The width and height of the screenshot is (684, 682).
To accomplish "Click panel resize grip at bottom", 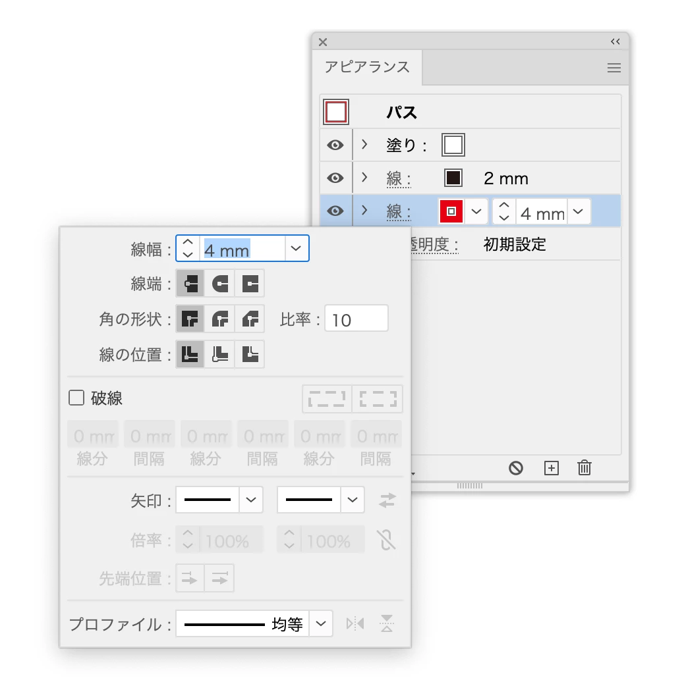I will coord(470,485).
